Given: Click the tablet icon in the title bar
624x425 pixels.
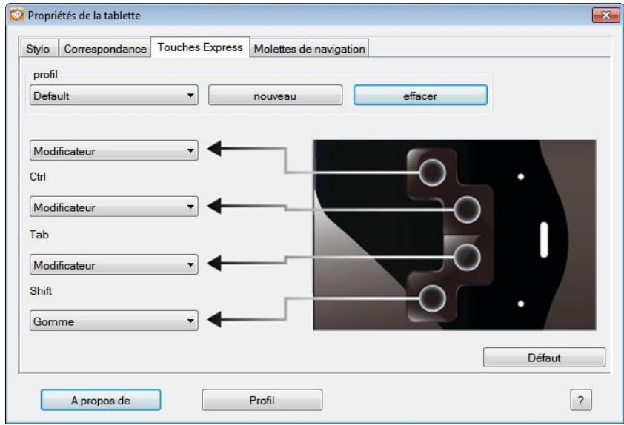Looking at the screenshot, I should [x=17, y=15].
